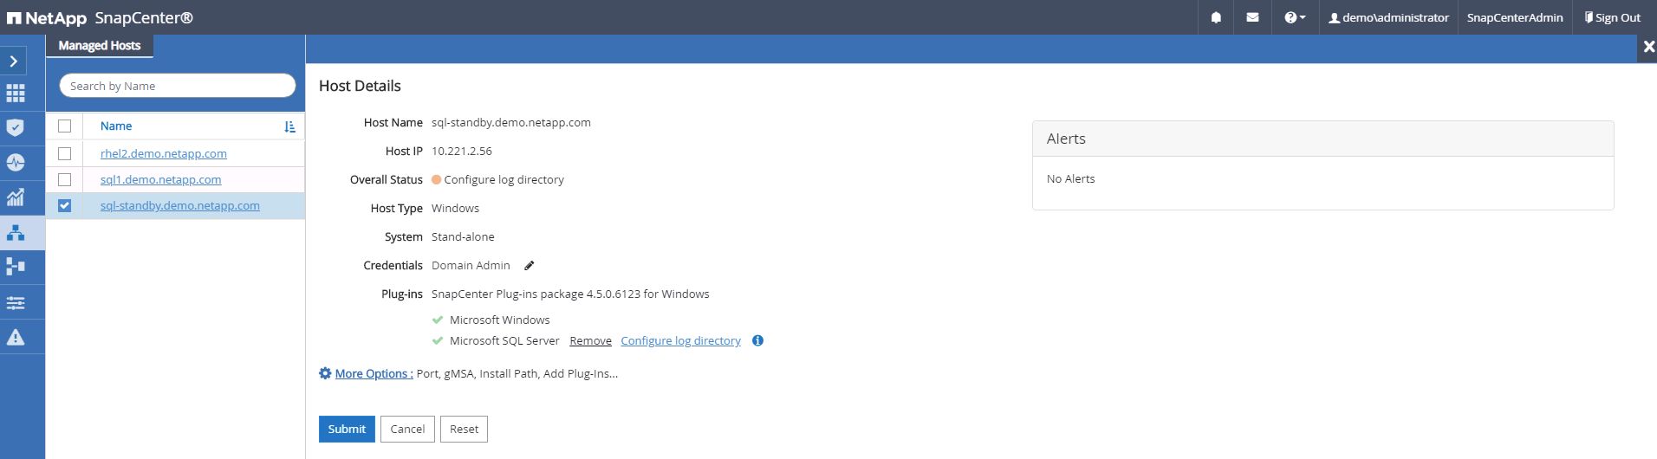Click the Alerts panel header
1657x459 pixels.
1322,139
